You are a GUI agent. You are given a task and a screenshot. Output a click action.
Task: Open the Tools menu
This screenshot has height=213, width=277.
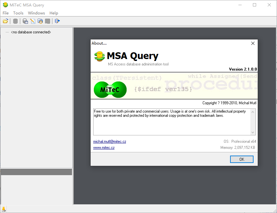tap(18, 13)
